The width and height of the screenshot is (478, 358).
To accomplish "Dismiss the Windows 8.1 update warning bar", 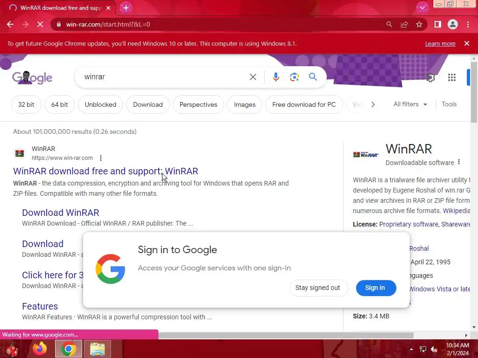I will coord(467,43).
